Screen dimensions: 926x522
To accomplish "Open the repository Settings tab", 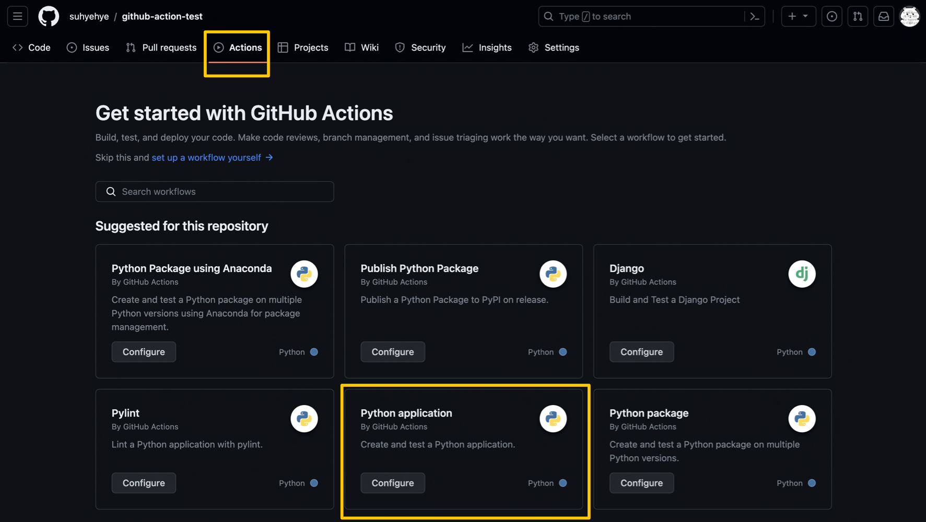I will [x=554, y=48].
